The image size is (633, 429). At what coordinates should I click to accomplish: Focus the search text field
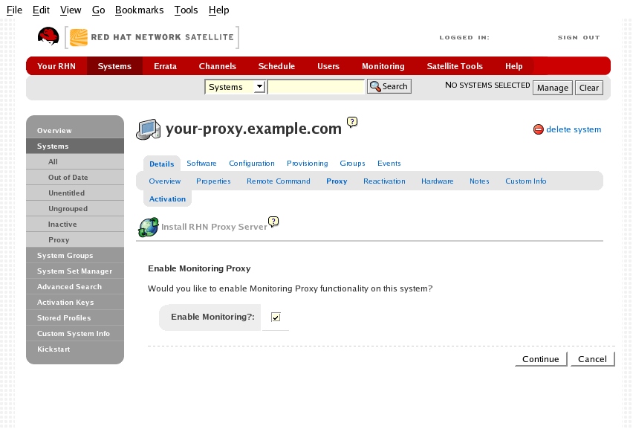click(316, 87)
